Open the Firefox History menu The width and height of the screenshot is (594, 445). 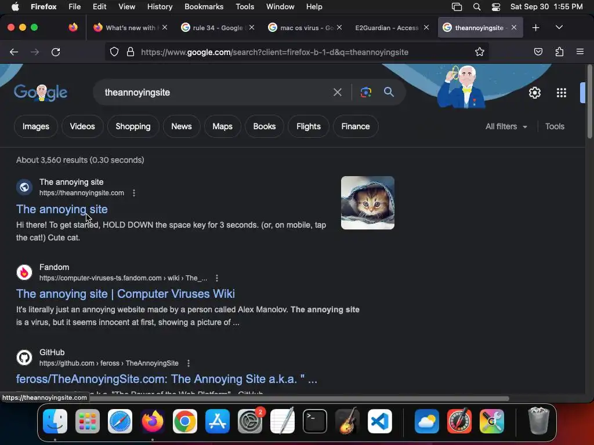tap(160, 6)
